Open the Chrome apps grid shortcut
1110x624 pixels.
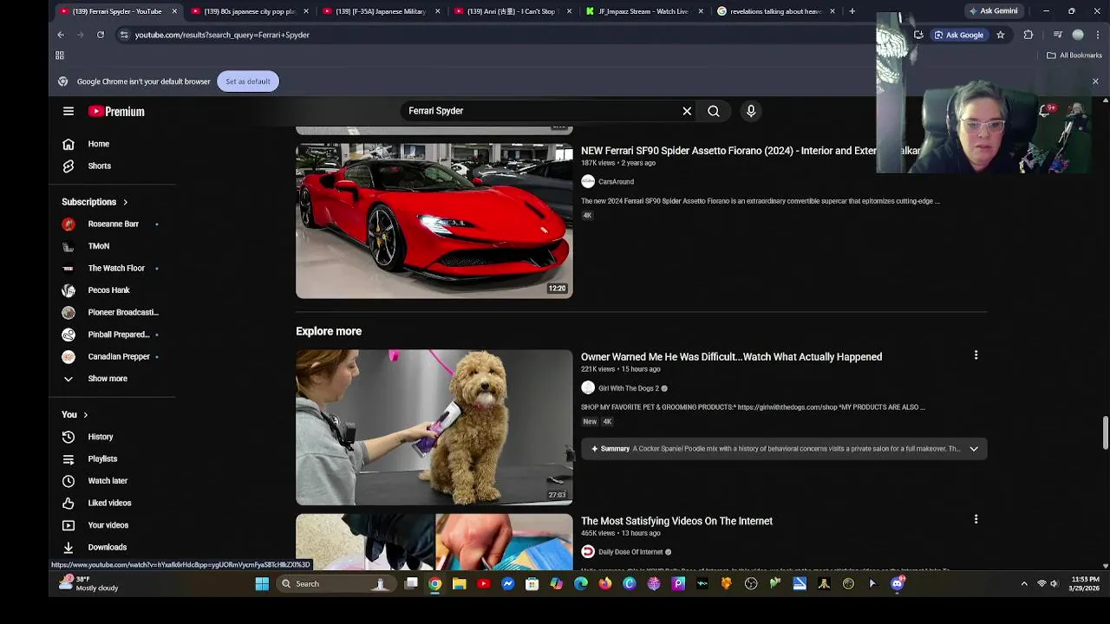[x=60, y=55]
